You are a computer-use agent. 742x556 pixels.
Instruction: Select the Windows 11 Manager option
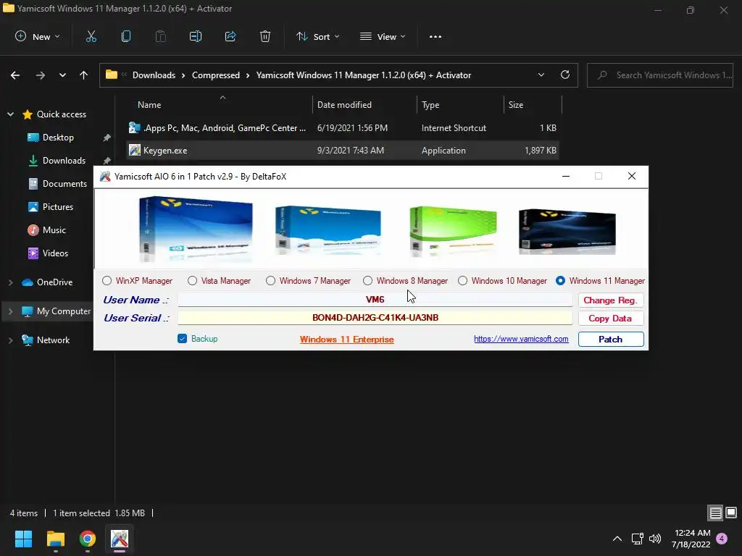560,281
